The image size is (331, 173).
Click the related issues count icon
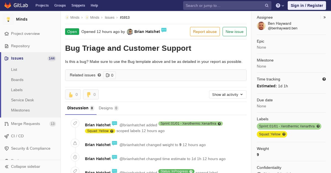click(x=108, y=75)
